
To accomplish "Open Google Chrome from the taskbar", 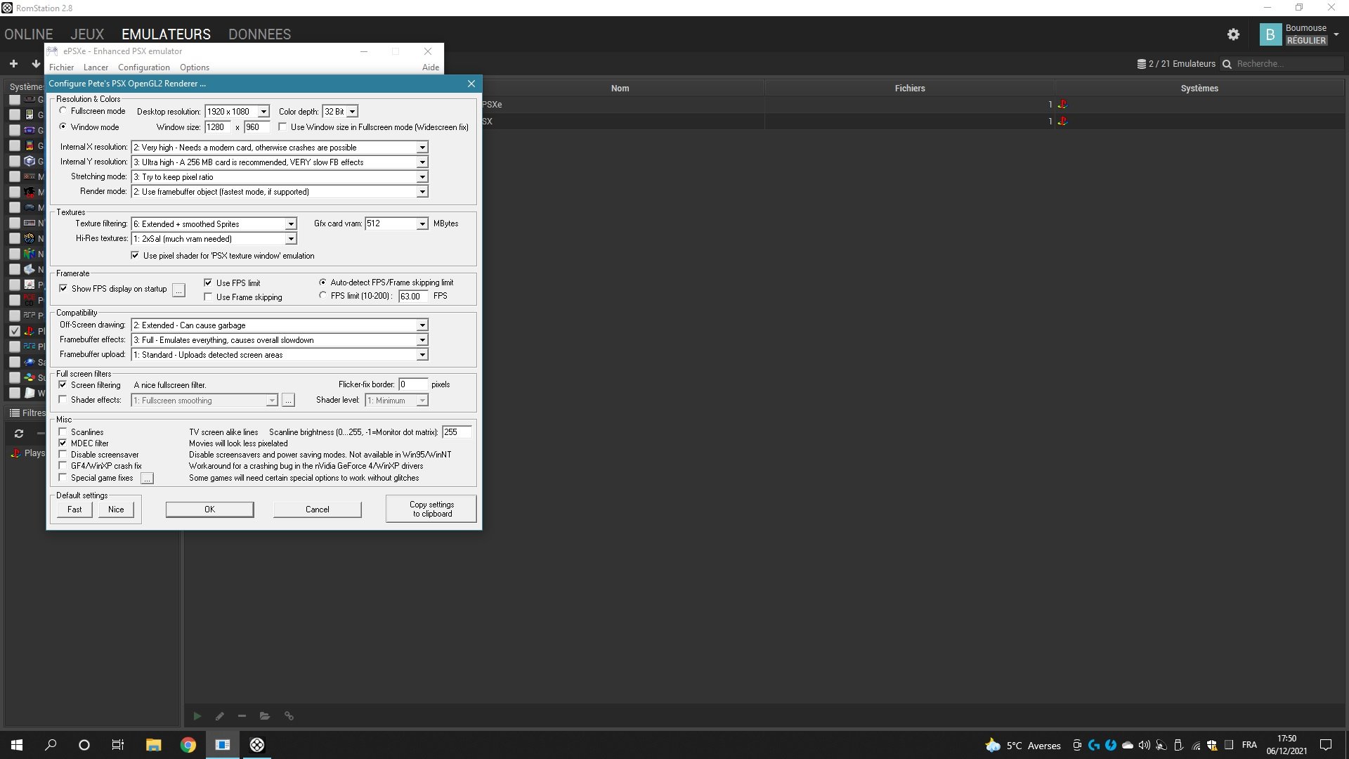I will [x=188, y=745].
